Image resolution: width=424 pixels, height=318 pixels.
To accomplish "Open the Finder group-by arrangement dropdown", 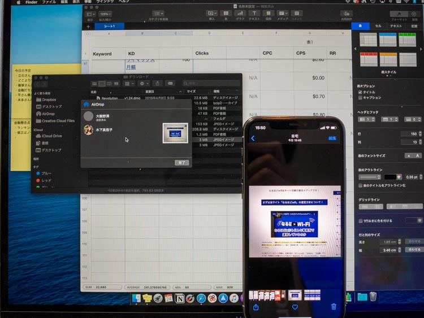I will [x=129, y=84].
